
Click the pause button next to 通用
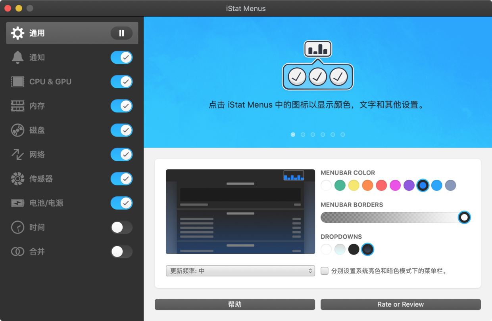pos(121,33)
